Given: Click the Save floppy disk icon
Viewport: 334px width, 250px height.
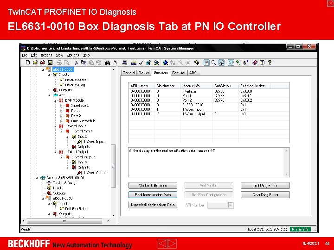Looking at the screenshot, I should click(50, 62).
